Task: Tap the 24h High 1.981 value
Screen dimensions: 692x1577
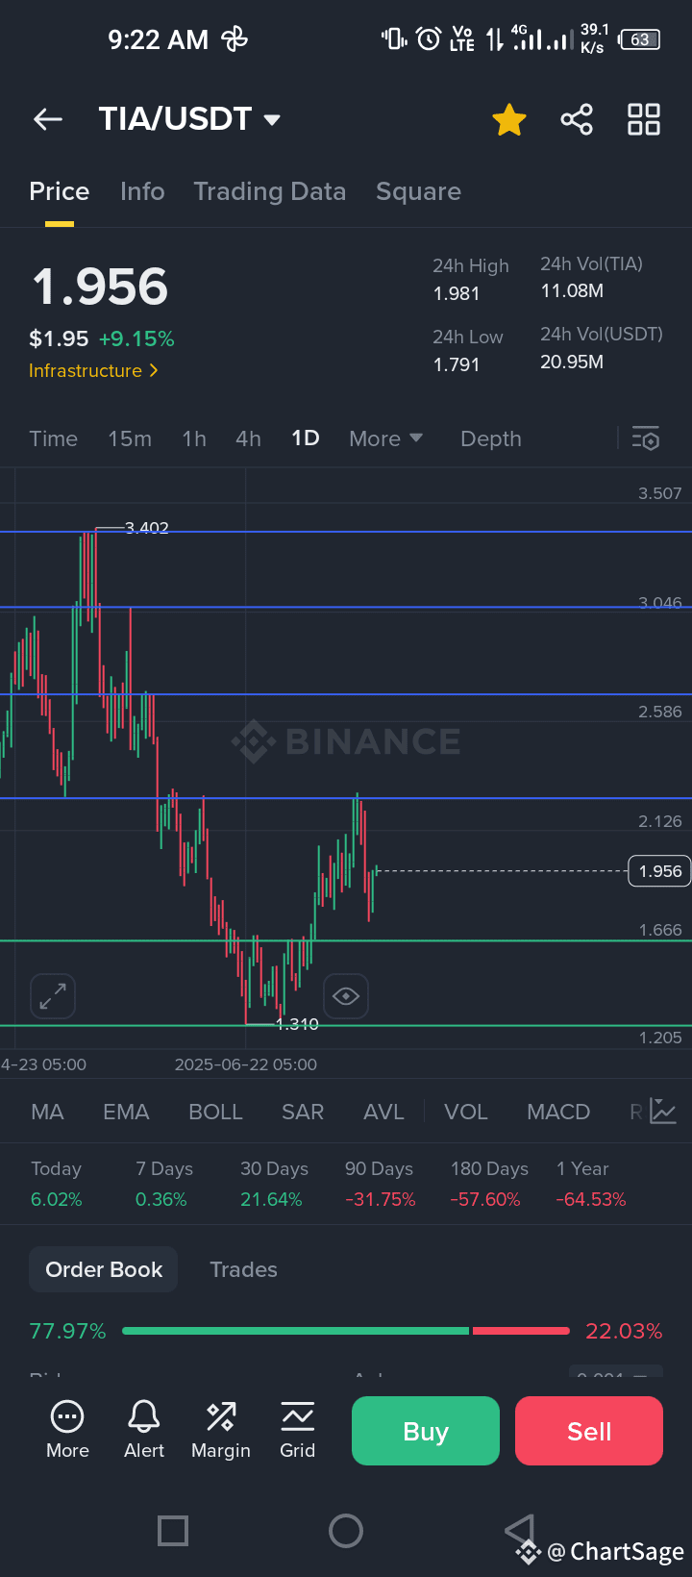Action: point(457,293)
